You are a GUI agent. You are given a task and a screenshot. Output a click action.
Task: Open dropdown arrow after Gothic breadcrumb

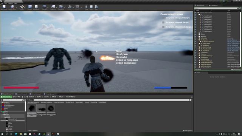tap(43, 97)
